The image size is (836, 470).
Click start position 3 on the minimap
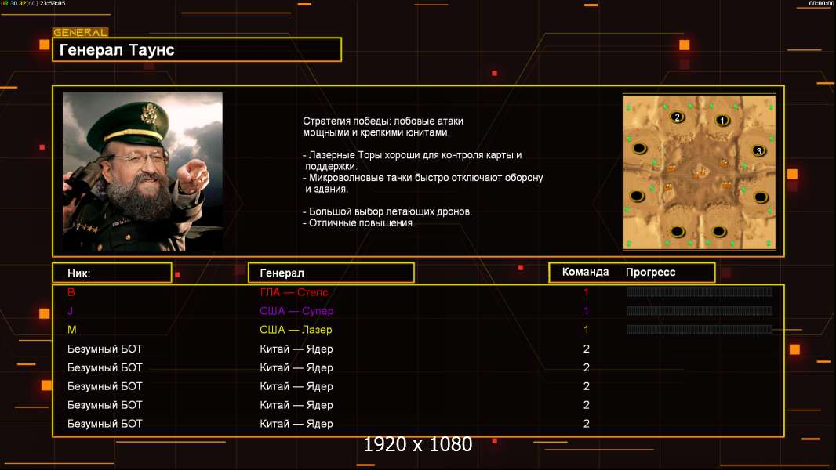coord(758,150)
